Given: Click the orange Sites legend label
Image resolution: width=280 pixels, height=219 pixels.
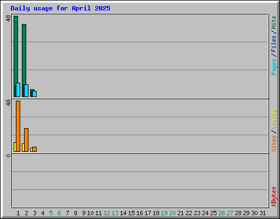Looking at the screenshot, I should pos(274,143).
